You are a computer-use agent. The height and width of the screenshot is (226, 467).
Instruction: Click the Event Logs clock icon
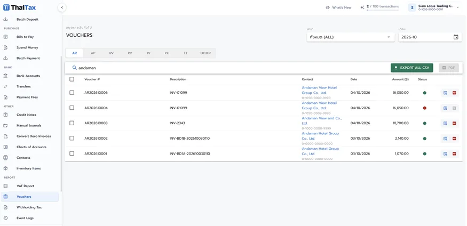5,218
